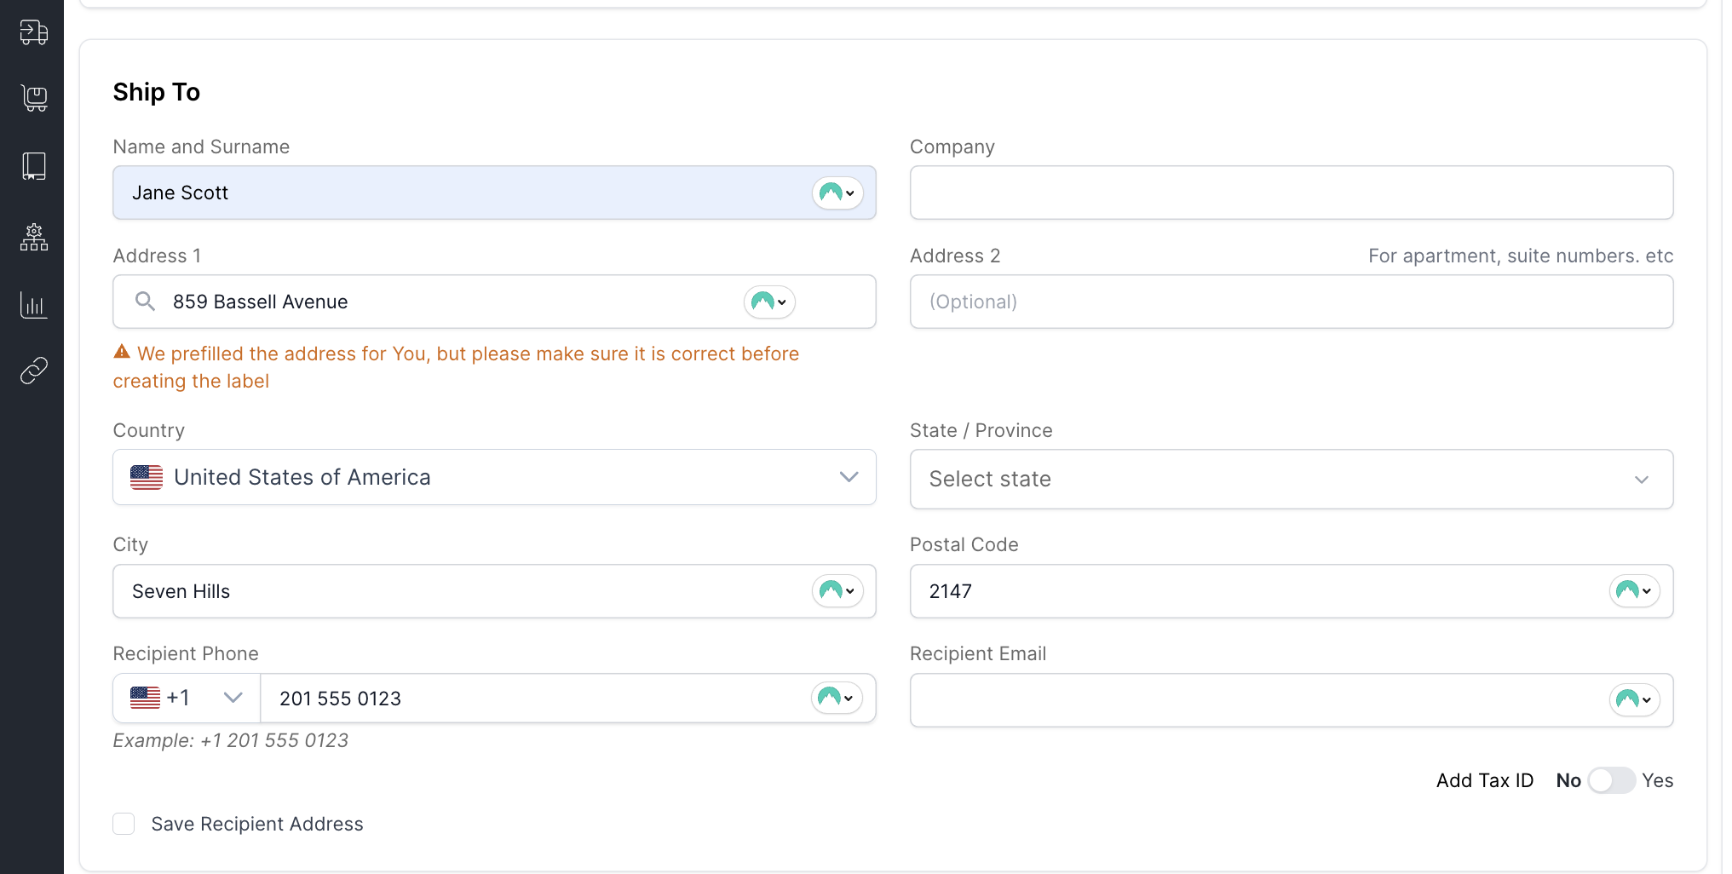This screenshot has height=874, width=1732.
Task: Click the autofill badge on Name field
Action: [x=837, y=193]
